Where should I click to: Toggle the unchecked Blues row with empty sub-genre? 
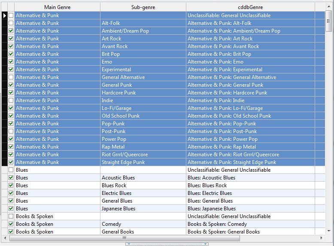(x=11, y=170)
